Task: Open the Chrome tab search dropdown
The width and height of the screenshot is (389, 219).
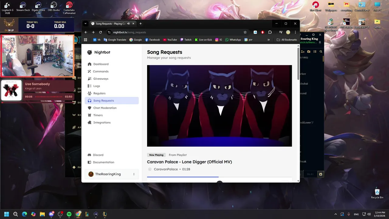Action: coord(85,23)
